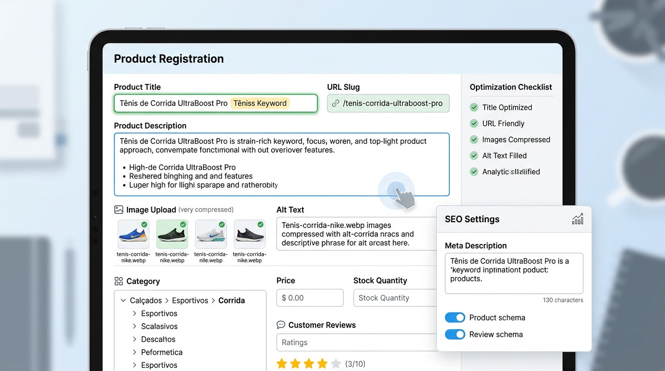Click into the Alt Text box
Screen dimensions: 665x371
tap(357, 234)
